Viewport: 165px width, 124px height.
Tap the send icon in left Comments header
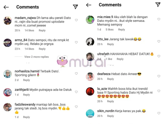[x=75, y=7]
